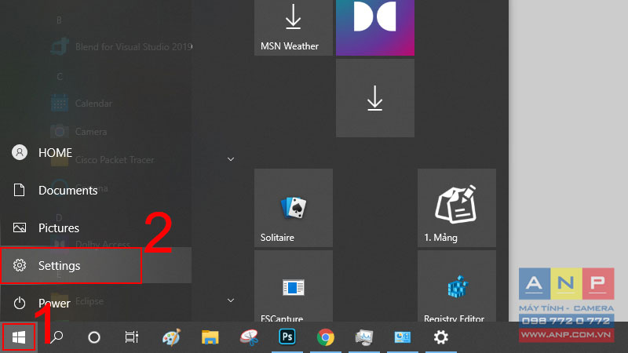Expand the Eclipse folder chevron
Image resolution: width=628 pixels, height=353 pixels.
click(231, 300)
